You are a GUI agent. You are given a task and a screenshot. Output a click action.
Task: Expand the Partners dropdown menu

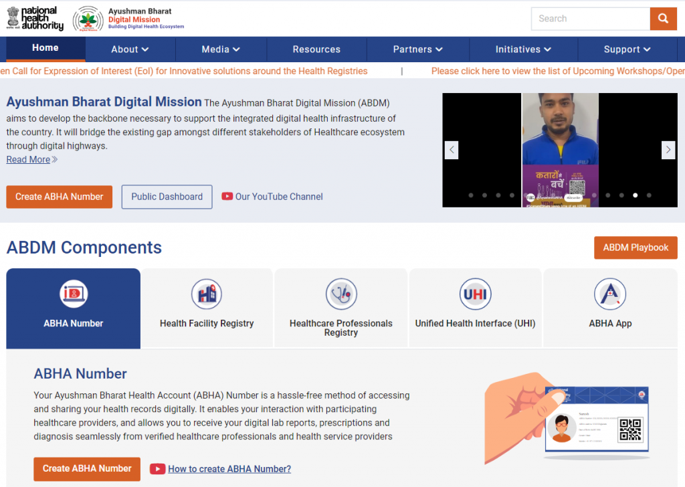tap(417, 50)
